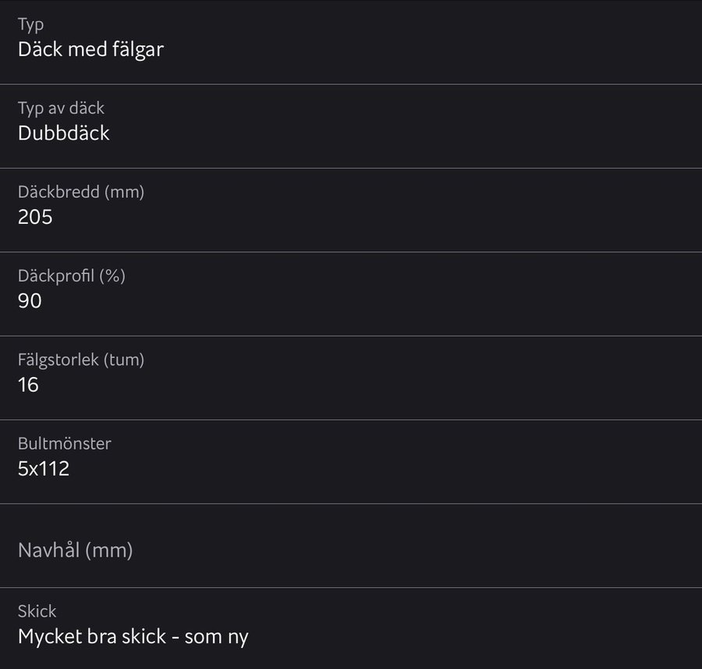Click the rim size value 16
This screenshot has width=702, height=669.
[28, 385]
